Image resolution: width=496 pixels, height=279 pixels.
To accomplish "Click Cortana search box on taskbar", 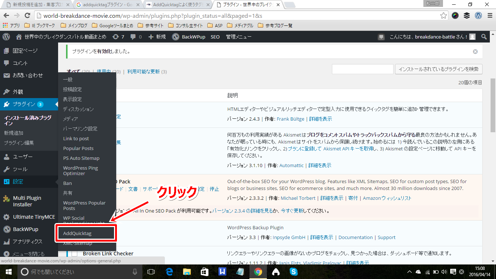I will (x=79, y=272).
